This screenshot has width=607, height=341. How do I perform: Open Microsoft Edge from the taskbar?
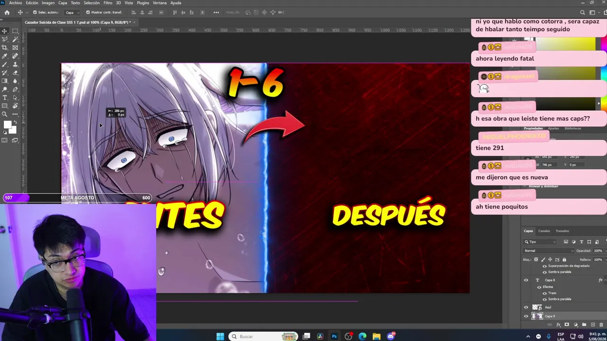362,336
